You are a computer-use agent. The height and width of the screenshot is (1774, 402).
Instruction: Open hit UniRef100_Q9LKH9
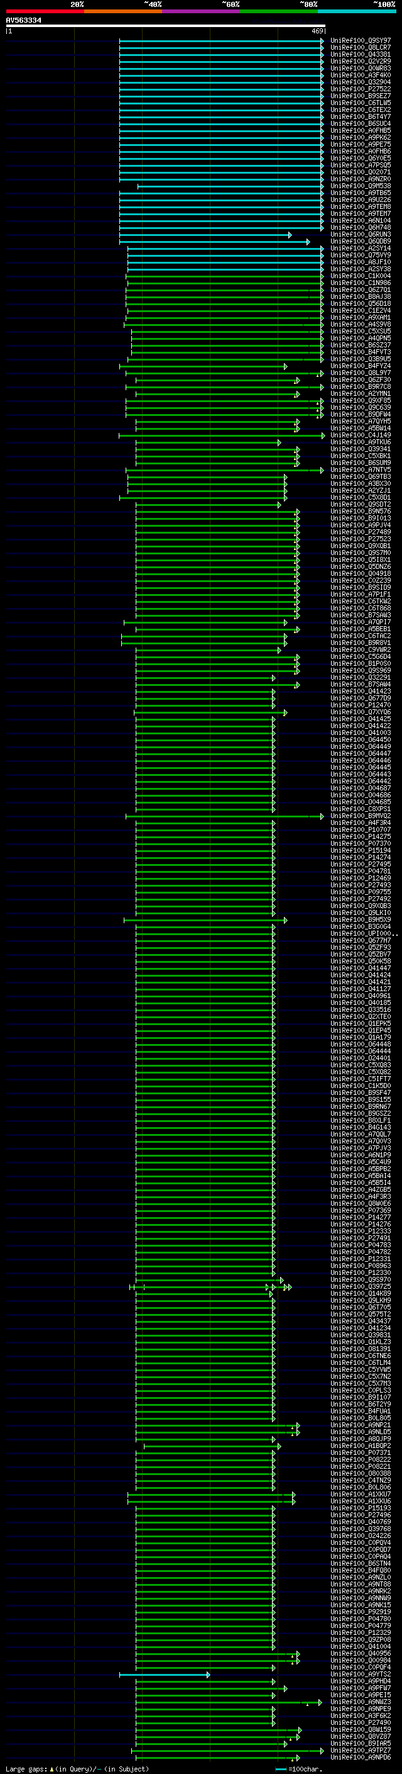[x=361, y=1300]
